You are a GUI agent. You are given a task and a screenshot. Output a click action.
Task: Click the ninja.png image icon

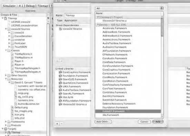(x=16, y=93)
